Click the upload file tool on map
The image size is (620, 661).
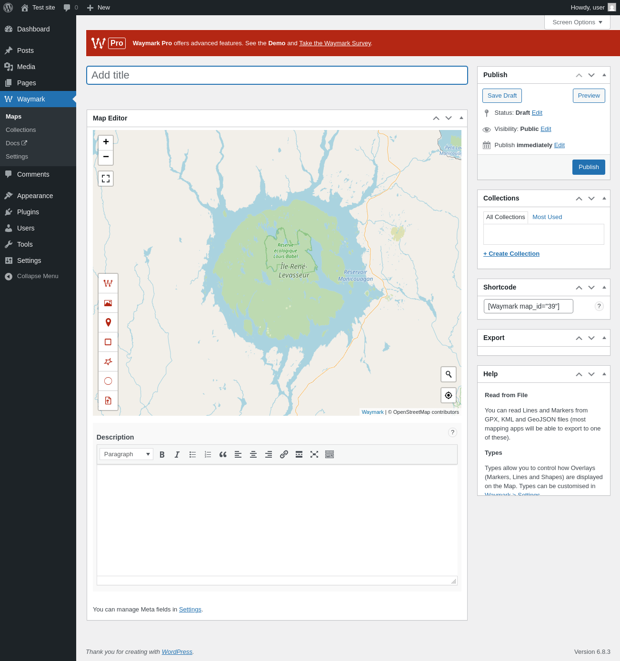click(108, 401)
